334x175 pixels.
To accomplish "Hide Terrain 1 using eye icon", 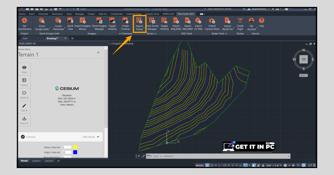I will pos(24,69).
